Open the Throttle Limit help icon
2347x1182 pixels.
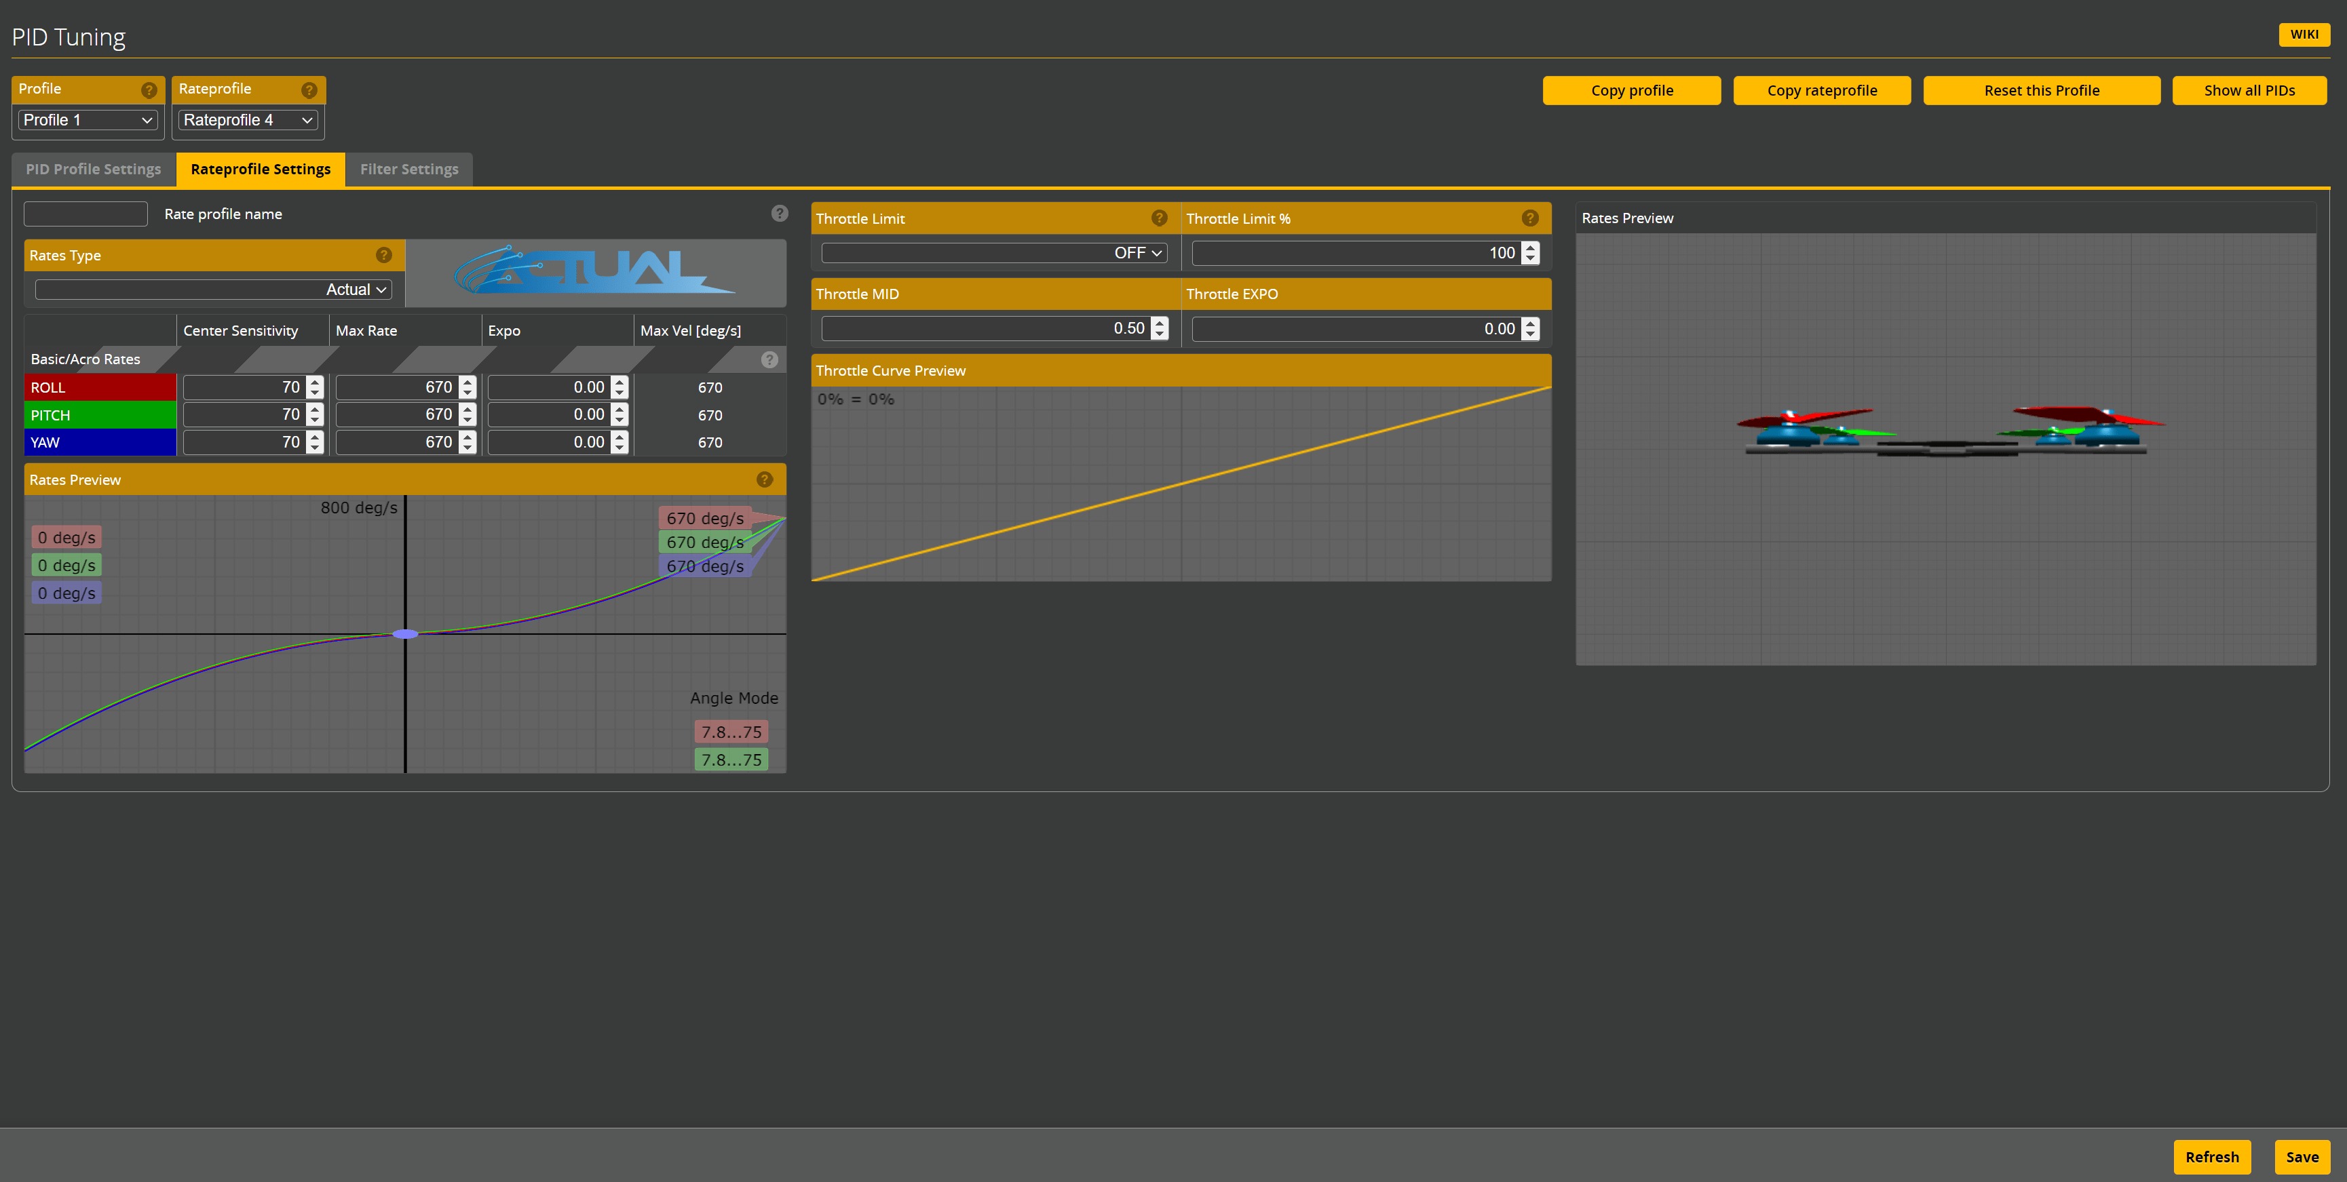pyautogui.click(x=1159, y=218)
